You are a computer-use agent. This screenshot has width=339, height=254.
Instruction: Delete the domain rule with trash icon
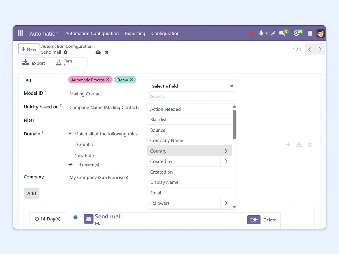tap(310, 145)
